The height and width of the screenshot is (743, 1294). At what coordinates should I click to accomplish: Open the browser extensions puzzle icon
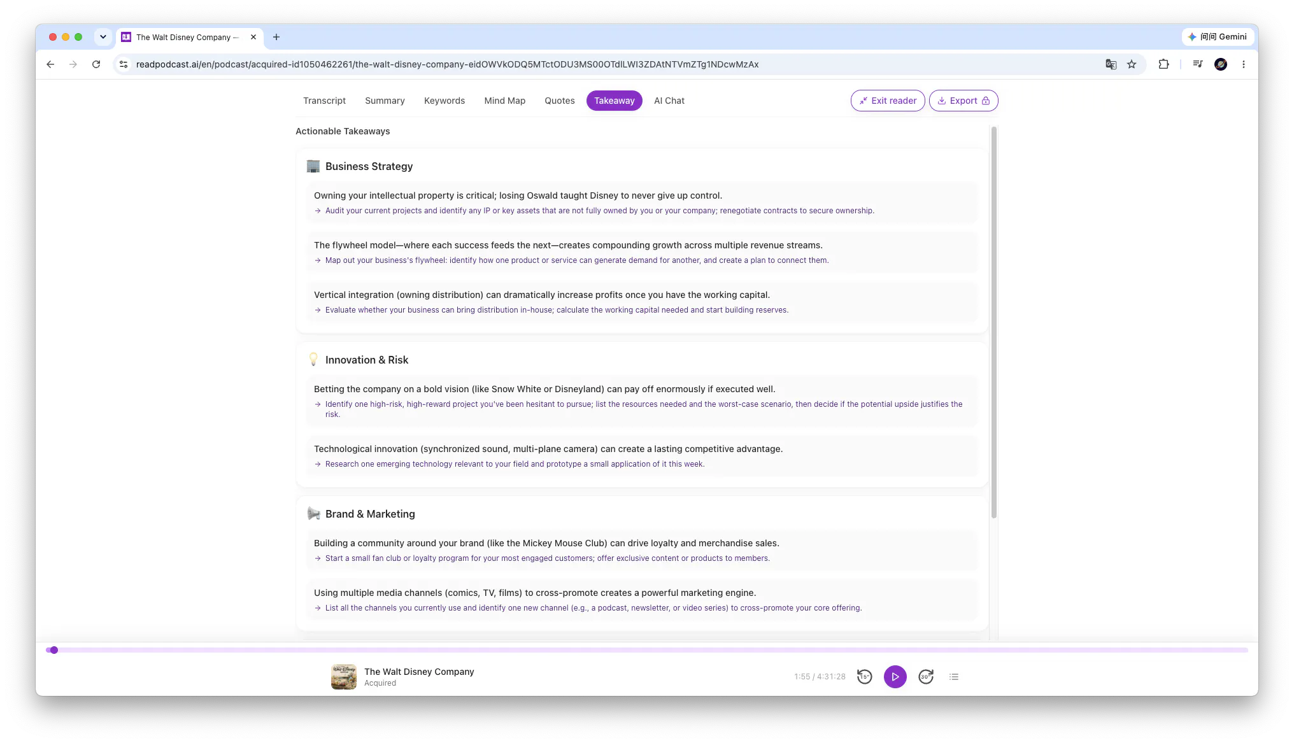click(1163, 64)
